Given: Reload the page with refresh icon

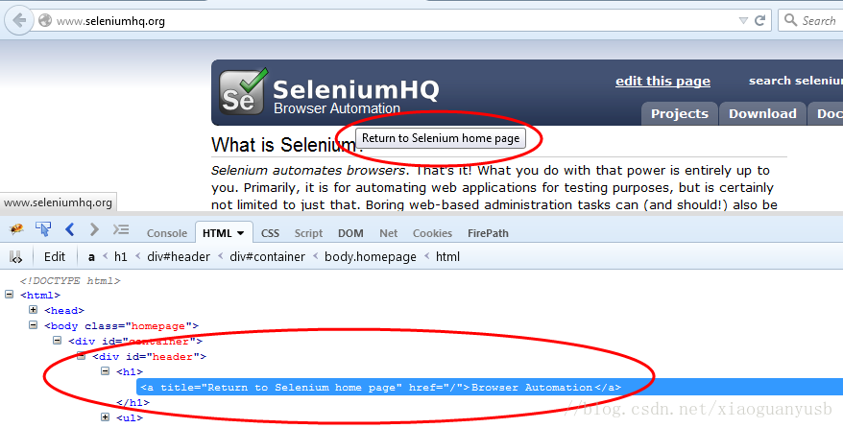Looking at the screenshot, I should tap(759, 20).
